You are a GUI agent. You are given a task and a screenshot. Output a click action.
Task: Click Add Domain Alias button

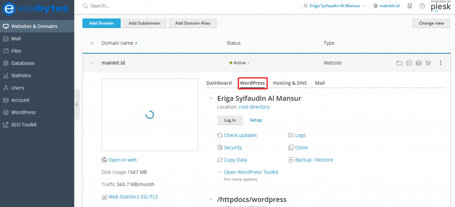193,23
